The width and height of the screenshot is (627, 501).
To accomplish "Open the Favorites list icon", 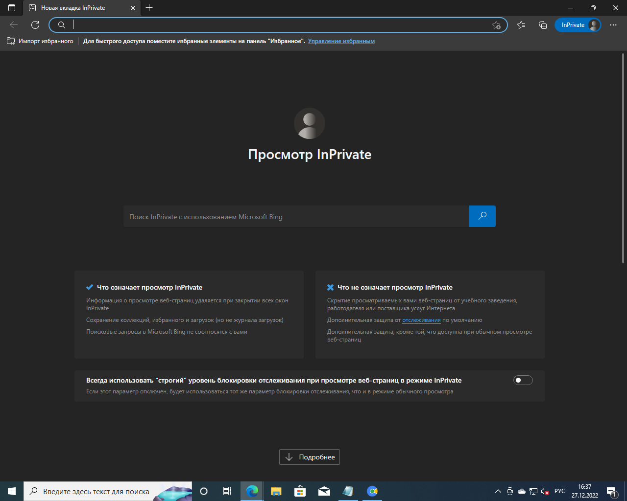I will [521, 25].
